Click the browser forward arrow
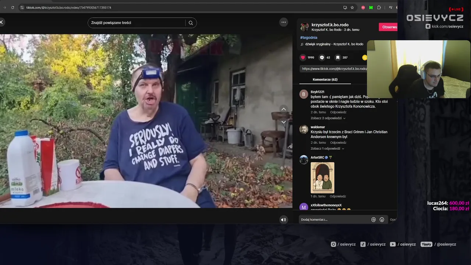The height and width of the screenshot is (265, 471). (x=4, y=7)
